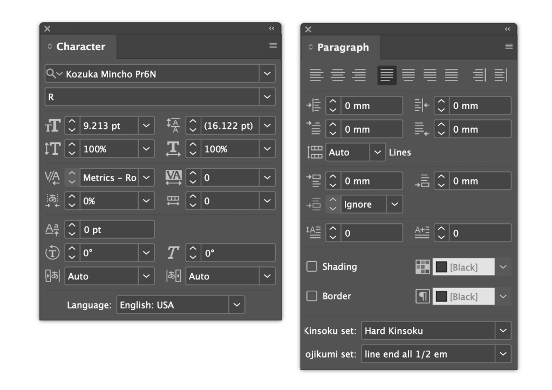552x390 pixels.
Task: Open the Kozuka Mincho Pr6N font dropdown
Action: coord(267,74)
